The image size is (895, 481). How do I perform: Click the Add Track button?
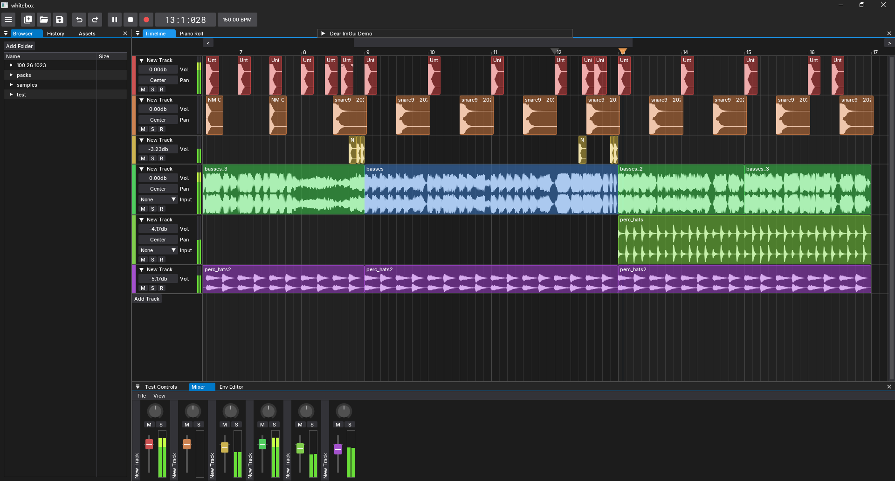[147, 299]
